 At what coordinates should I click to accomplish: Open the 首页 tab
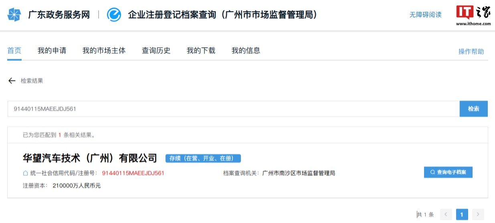tap(14, 50)
